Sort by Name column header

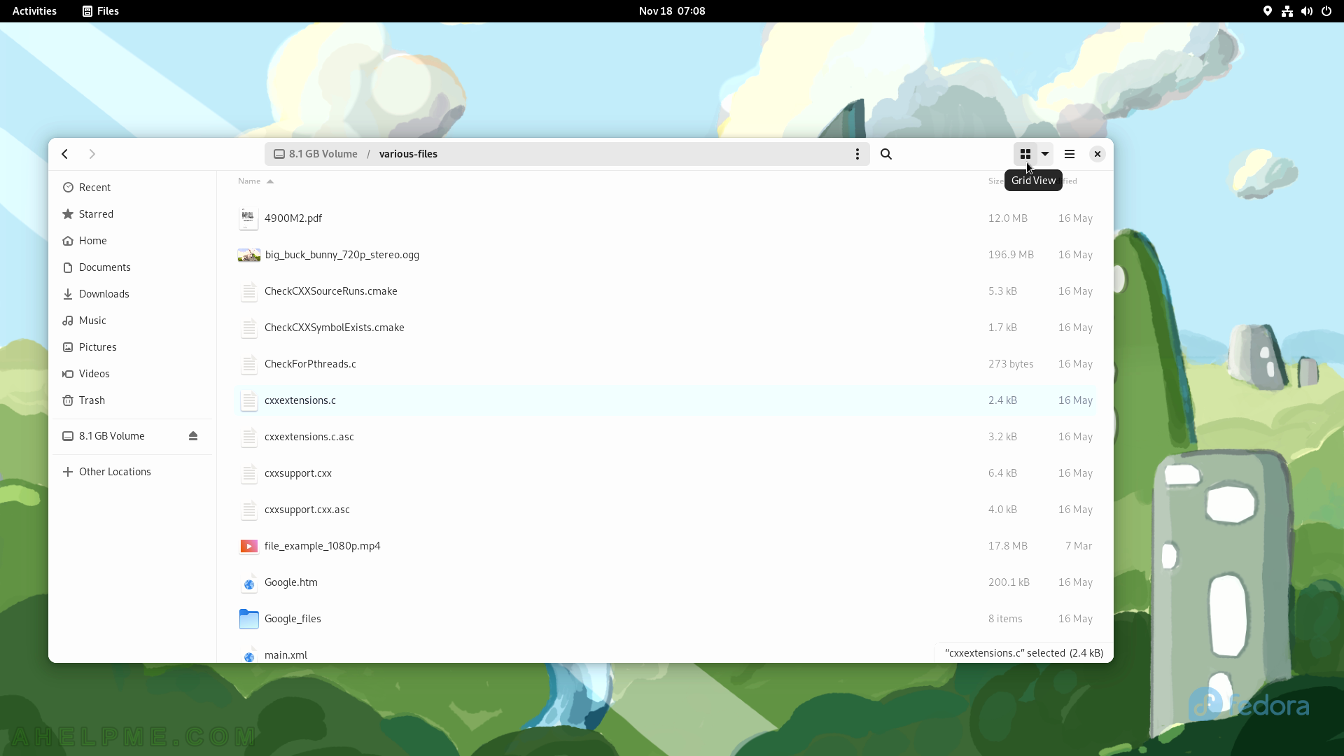tap(249, 181)
